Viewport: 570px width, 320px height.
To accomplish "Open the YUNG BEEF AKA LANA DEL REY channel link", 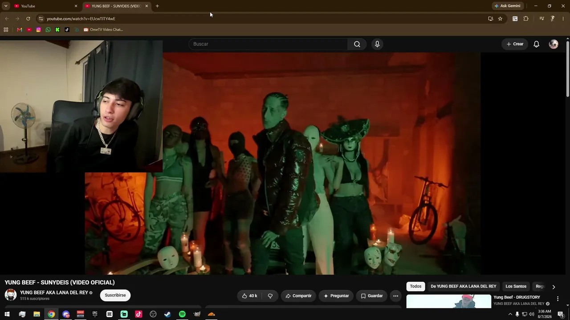I will pyautogui.click(x=54, y=292).
